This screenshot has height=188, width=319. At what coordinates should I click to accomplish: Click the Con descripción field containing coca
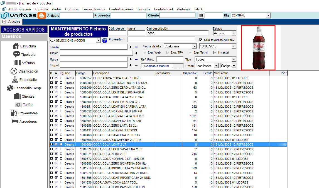[x=178, y=33]
